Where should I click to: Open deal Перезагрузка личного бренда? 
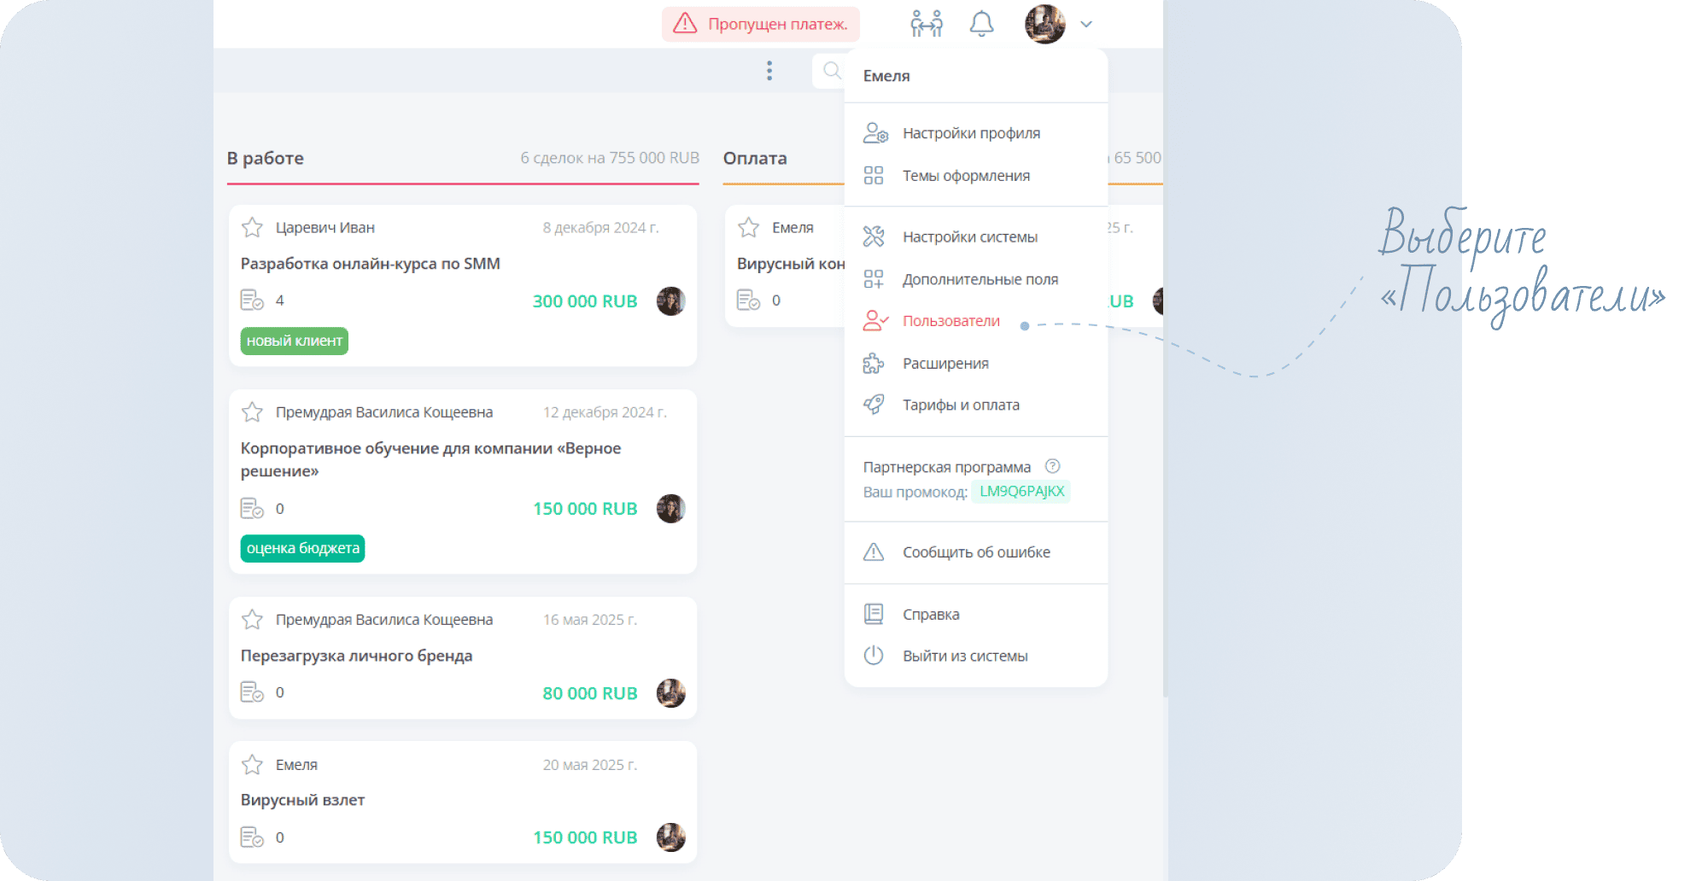tap(356, 656)
